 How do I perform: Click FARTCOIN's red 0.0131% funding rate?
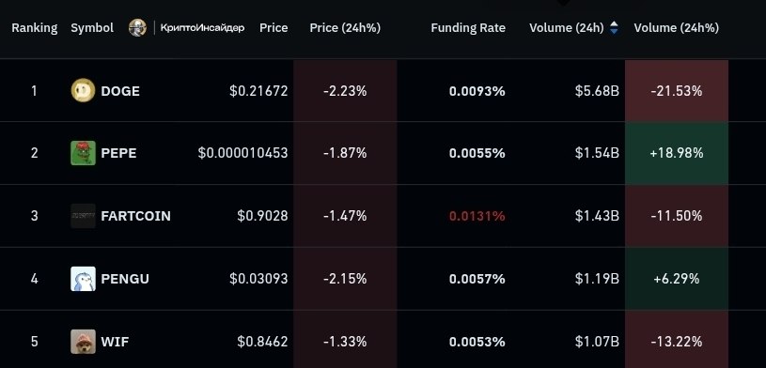(x=477, y=216)
